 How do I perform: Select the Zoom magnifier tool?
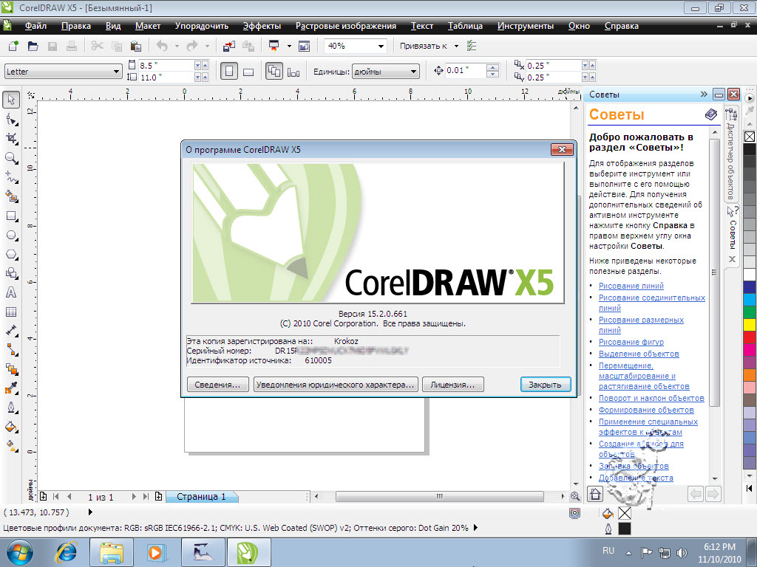pyautogui.click(x=11, y=158)
